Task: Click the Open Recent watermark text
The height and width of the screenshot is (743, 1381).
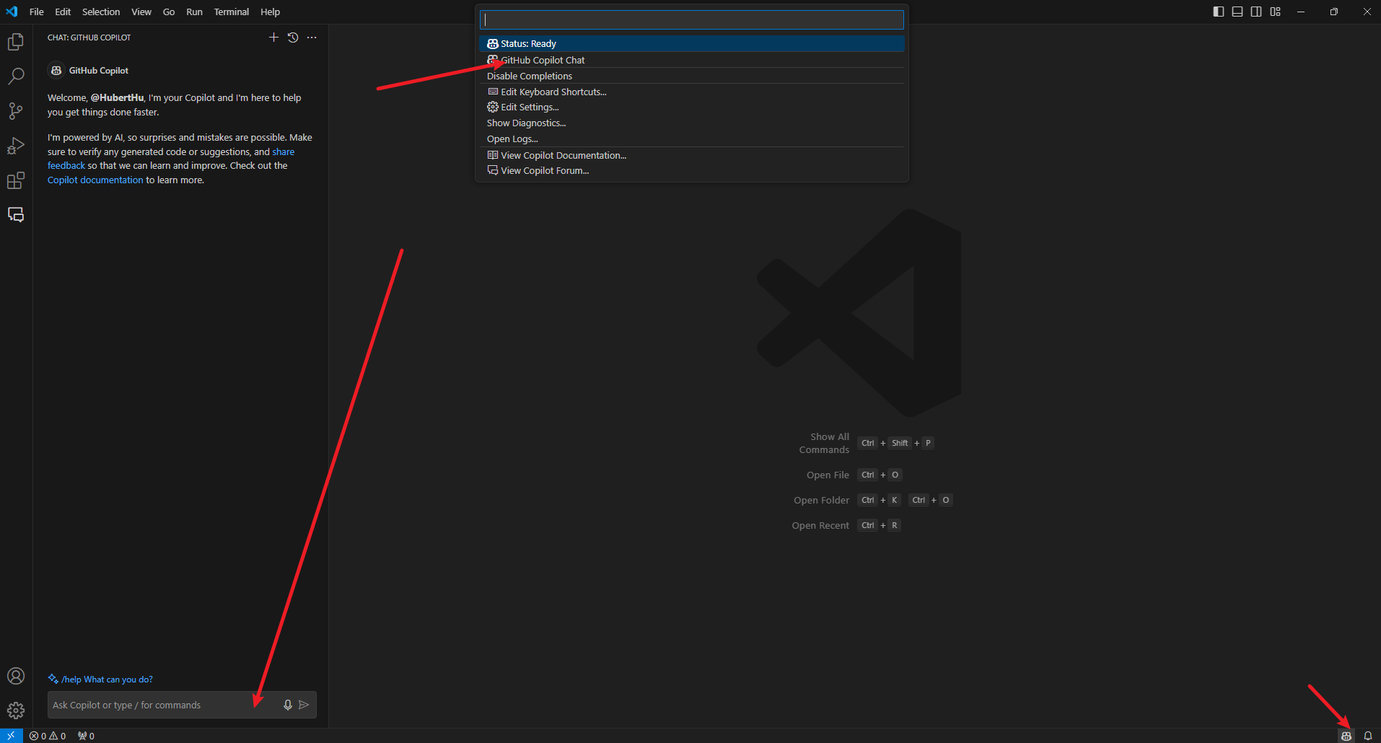Action: [x=820, y=525]
